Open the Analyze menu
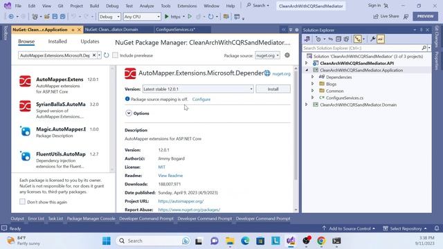Image resolution: width=443 pixels, height=249 pixels. [147, 6]
